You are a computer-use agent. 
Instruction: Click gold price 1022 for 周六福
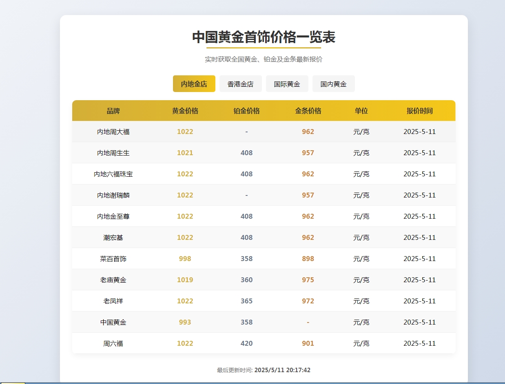point(185,344)
